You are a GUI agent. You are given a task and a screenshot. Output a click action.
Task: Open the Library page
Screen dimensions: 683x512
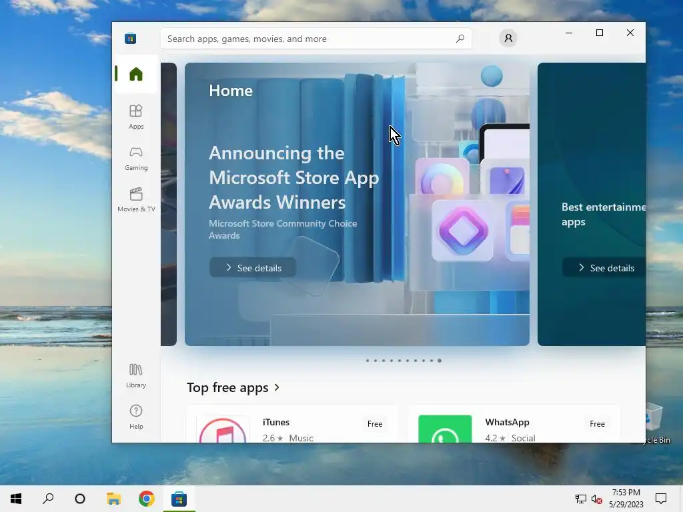[x=136, y=376]
